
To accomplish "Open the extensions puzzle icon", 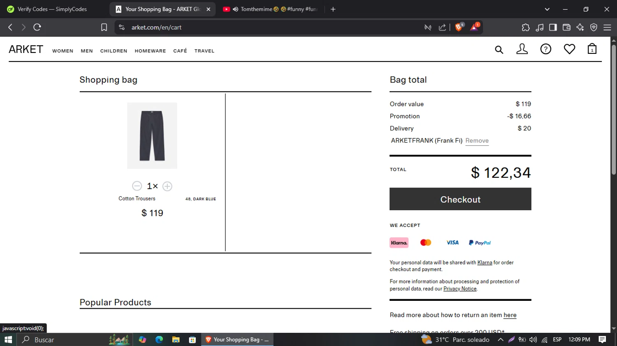I will (x=526, y=27).
